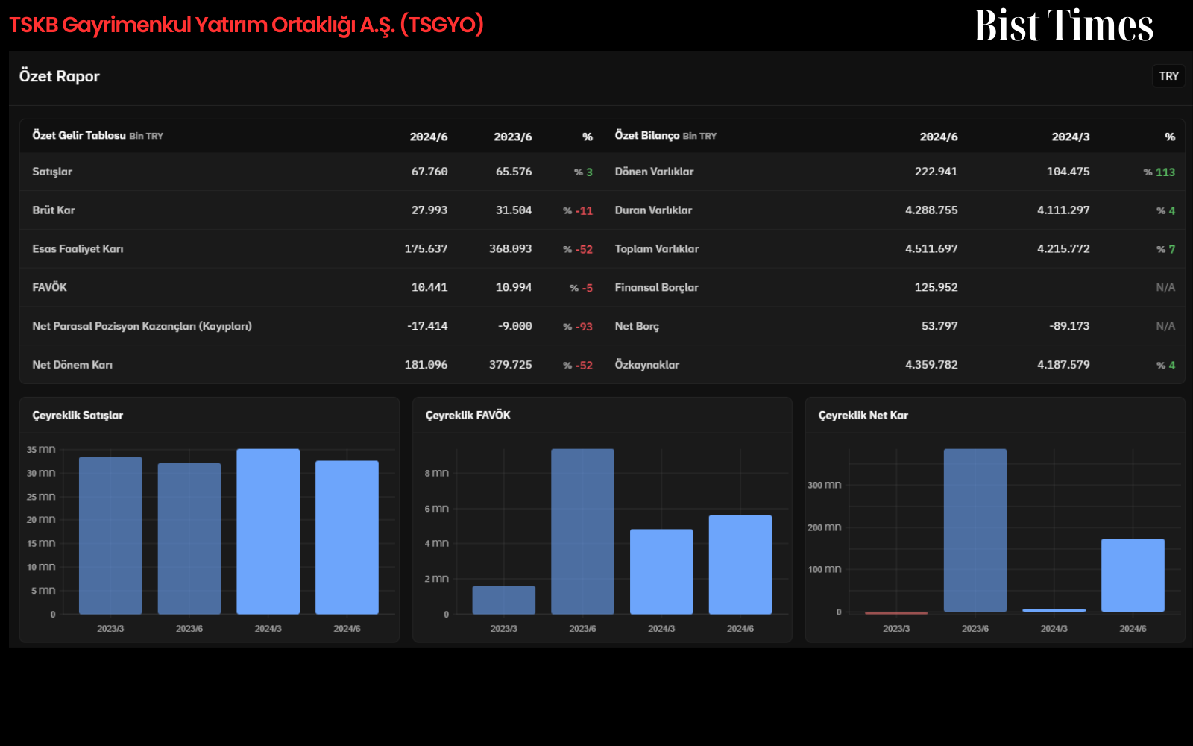
Task: Select the Satışlar 2024/6 value 67.760
Action: tap(429, 172)
